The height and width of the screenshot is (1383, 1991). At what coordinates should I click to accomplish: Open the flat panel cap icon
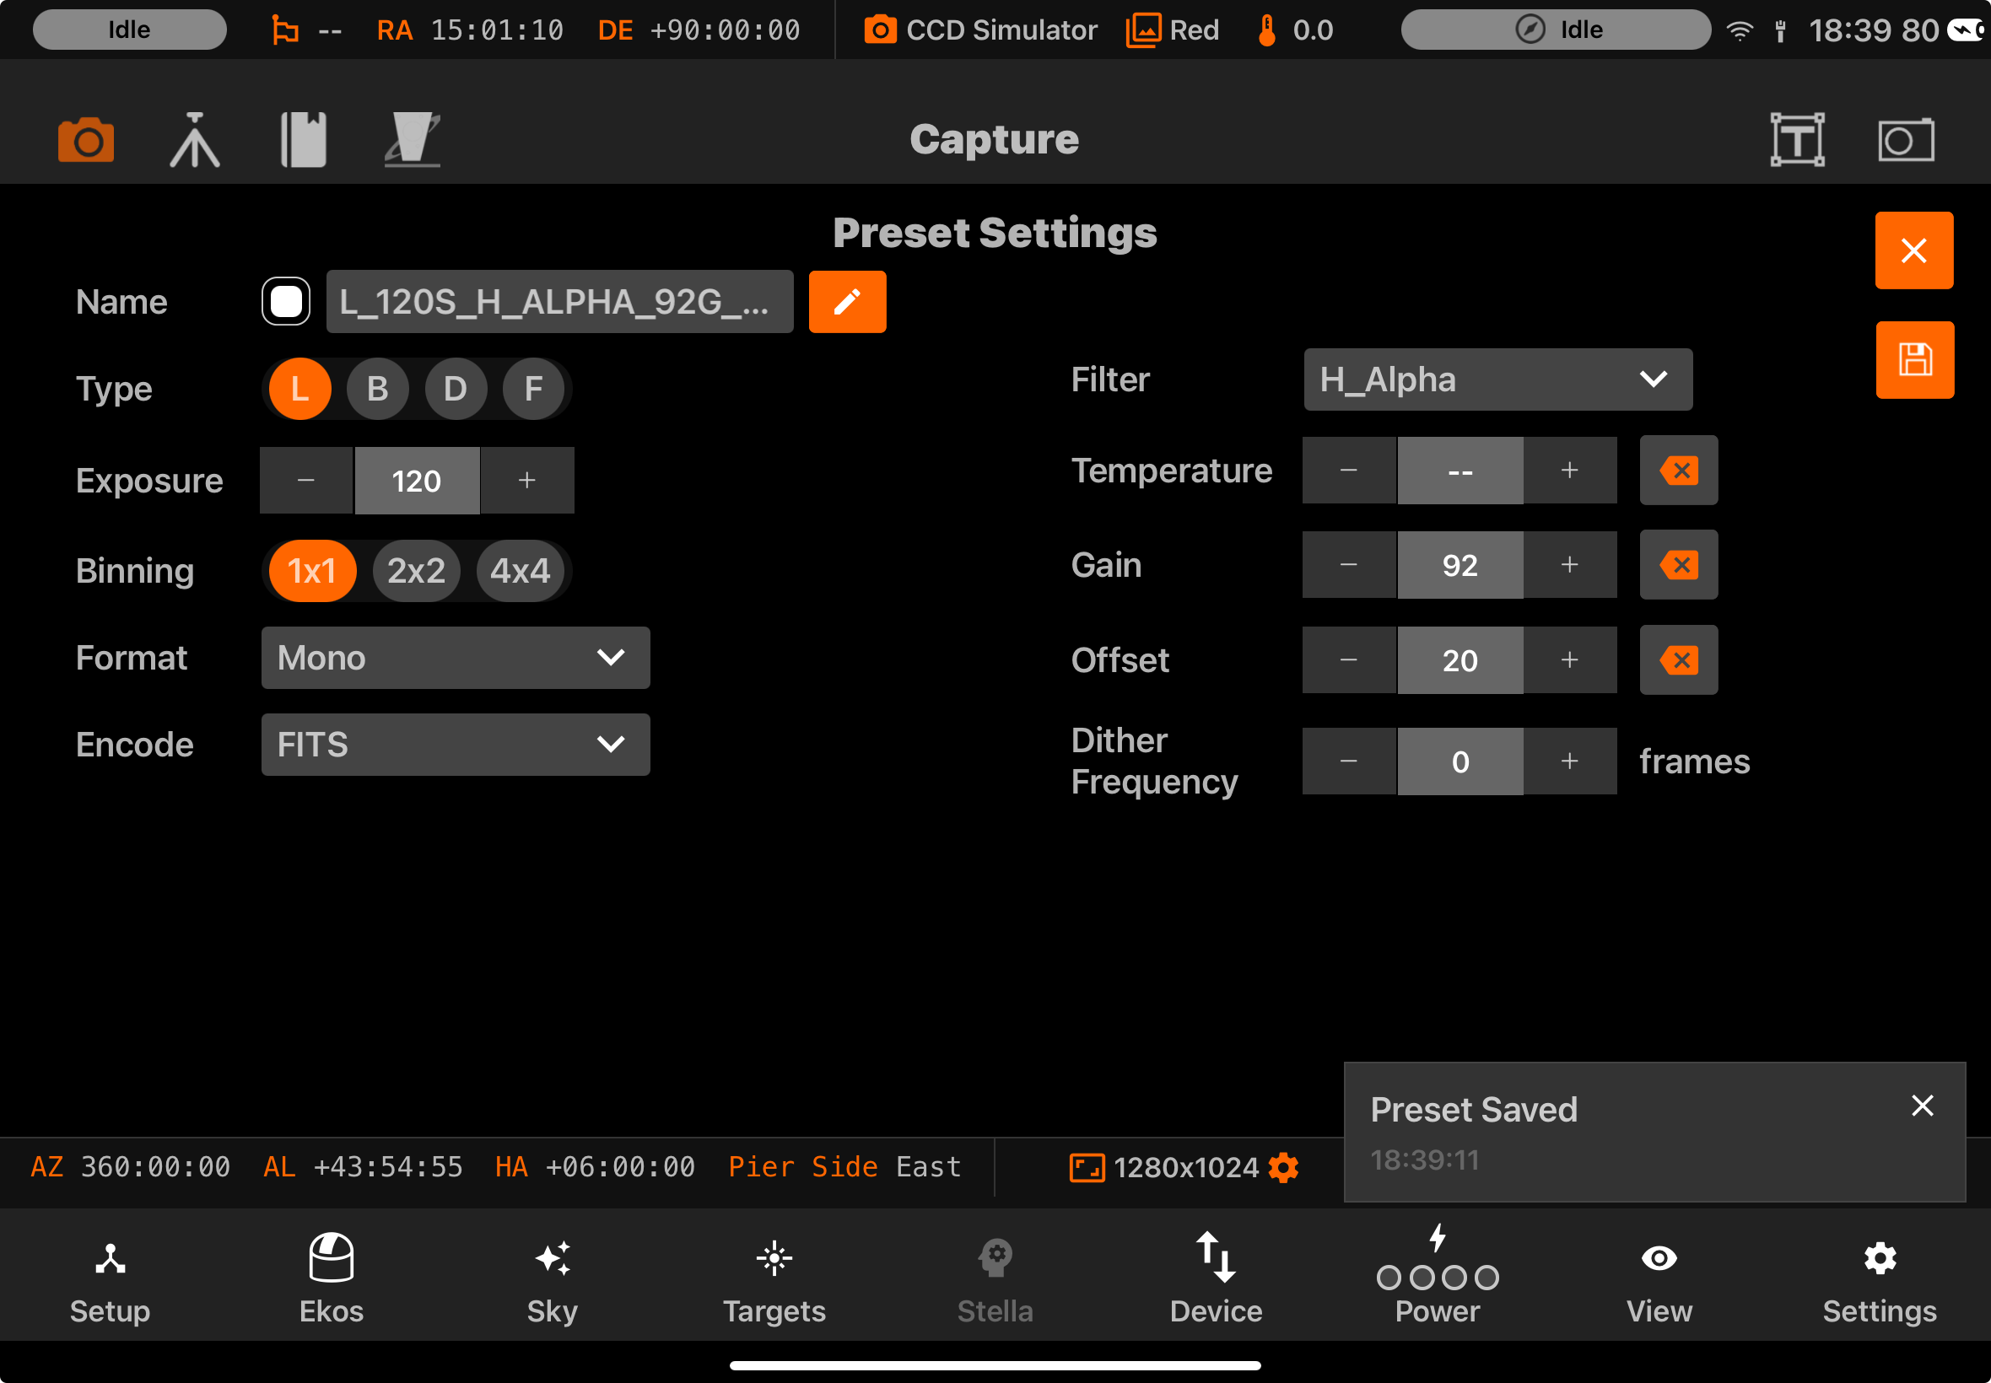point(413,139)
